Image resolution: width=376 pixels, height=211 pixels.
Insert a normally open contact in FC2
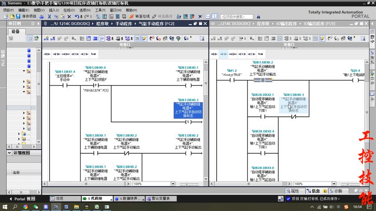click(x=47, y=54)
